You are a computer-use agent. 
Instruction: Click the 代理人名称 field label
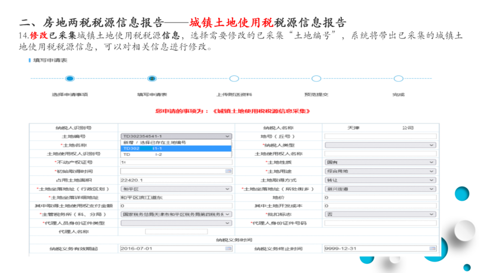74,232
